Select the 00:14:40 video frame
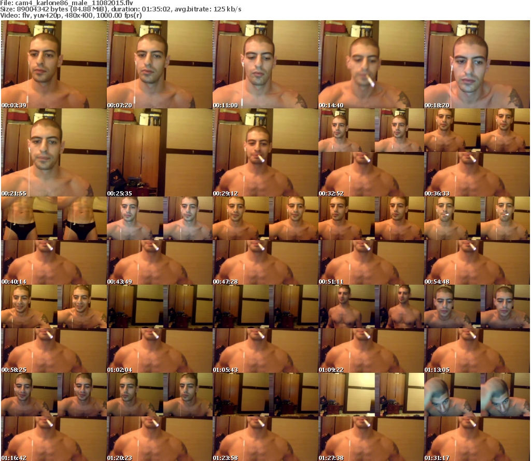The width and height of the screenshot is (531, 461). 371,64
